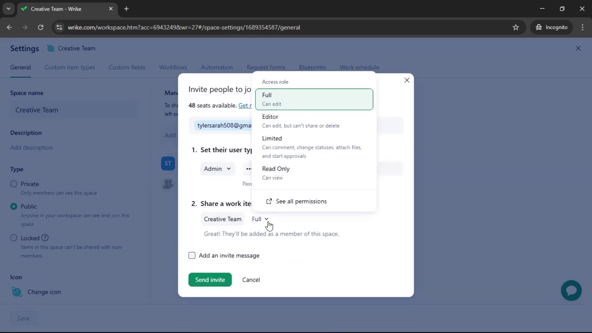Viewport: 592px width, 333px height.
Task: Switch to the General tab
Action: click(x=20, y=67)
